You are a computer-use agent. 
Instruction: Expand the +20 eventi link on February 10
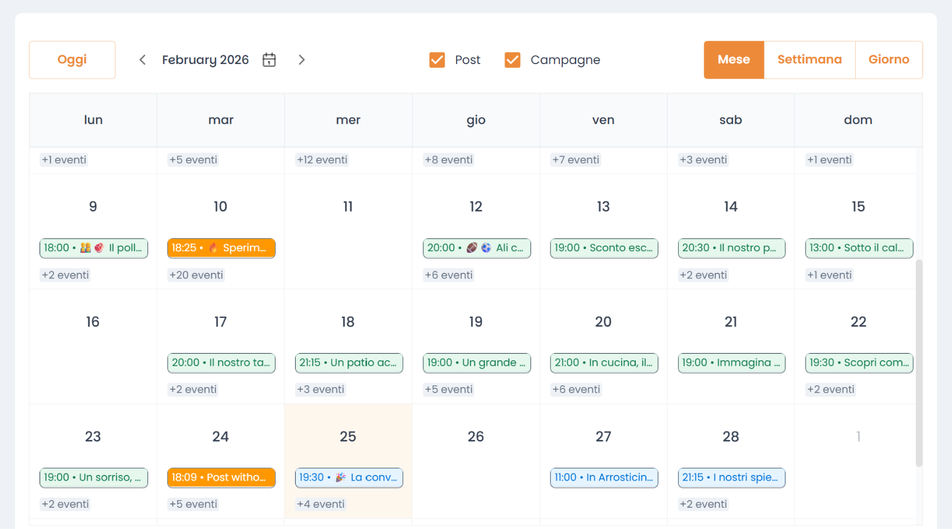pos(196,275)
